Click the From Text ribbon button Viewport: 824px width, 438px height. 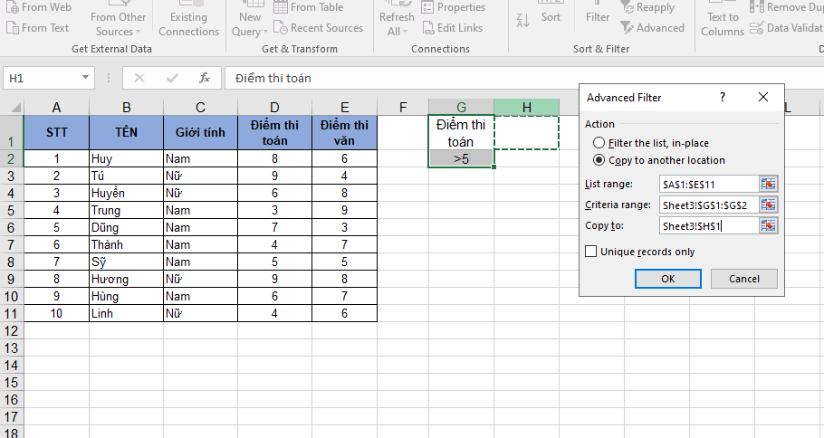[37, 28]
